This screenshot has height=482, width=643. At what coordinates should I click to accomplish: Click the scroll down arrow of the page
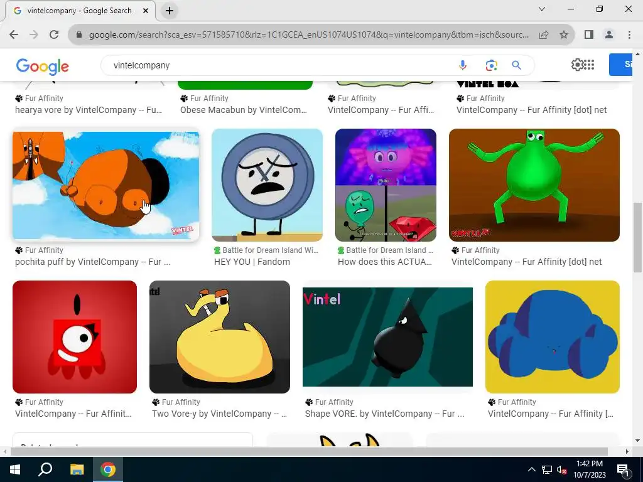point(637,441)
